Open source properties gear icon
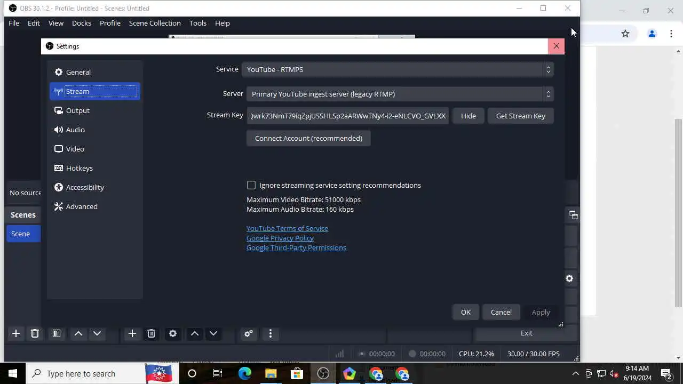Viewport: 683px width, 384px height. [x=173, y=333]
